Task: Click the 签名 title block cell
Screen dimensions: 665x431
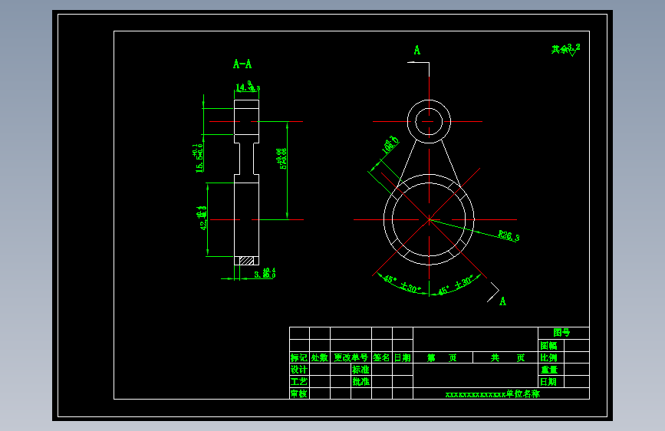Action: [x=382, y=357]
